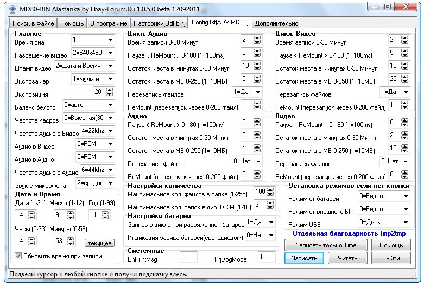Screen dimensions: 424x286
Task: Open the Настройки(Udf.bin) tab
Action: (160, 23)
